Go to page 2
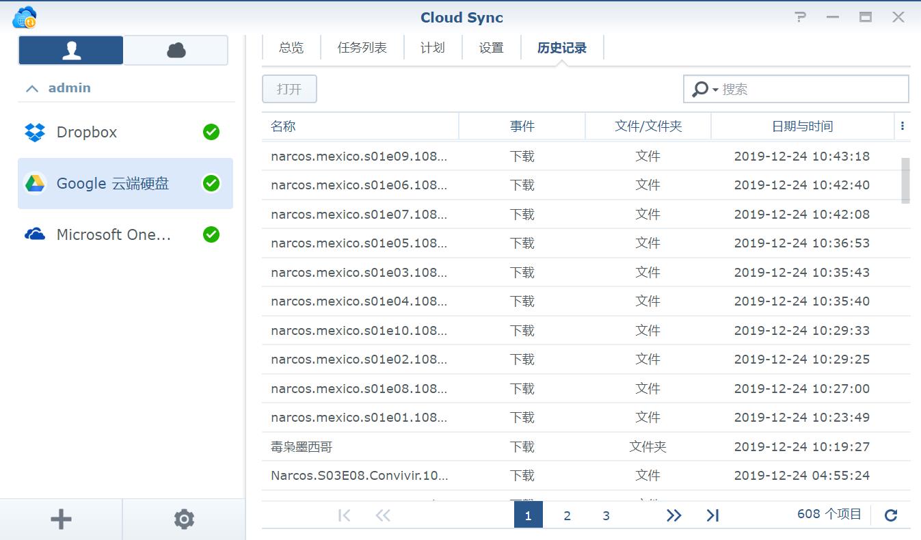 567,515
